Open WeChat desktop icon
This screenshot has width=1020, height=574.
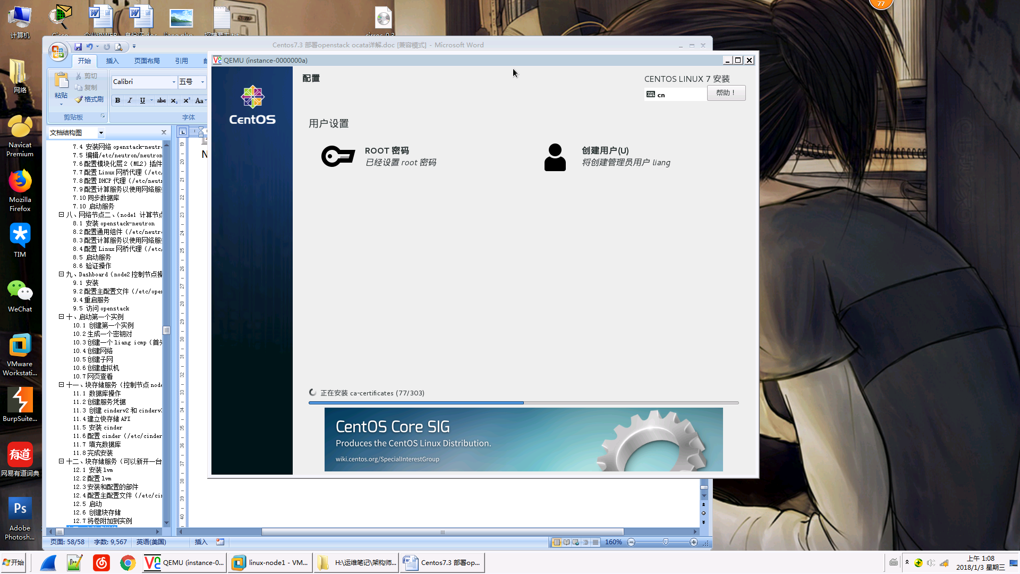point(20,297)
